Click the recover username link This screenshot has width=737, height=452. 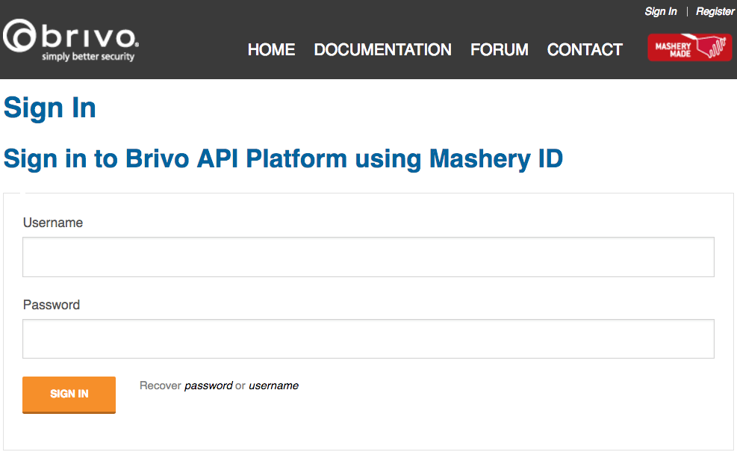[x=273, y=386]
